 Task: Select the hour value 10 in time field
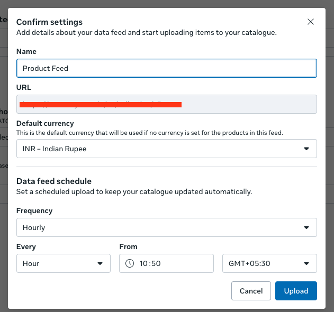point(143,263)
